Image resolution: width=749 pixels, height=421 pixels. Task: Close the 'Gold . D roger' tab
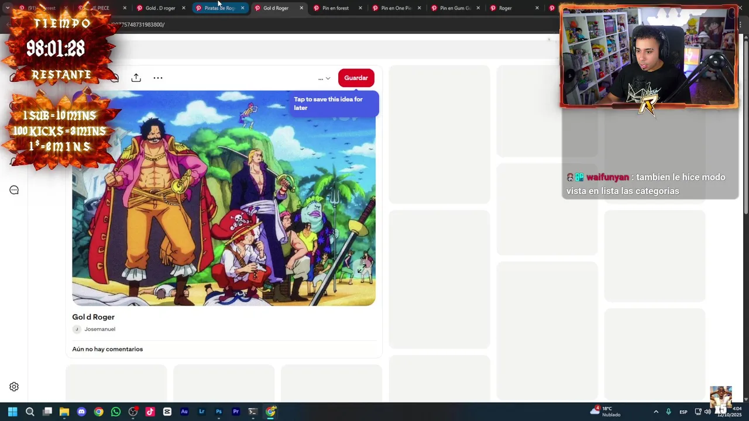(x=184, y=8)
